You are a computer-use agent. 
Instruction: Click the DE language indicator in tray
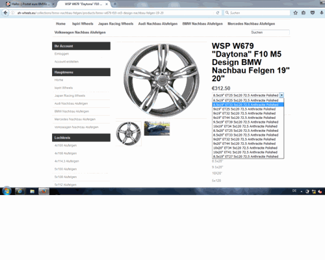point(294,190)
